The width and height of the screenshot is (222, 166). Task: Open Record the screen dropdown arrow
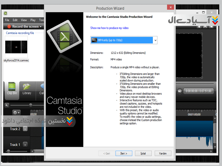41,27
